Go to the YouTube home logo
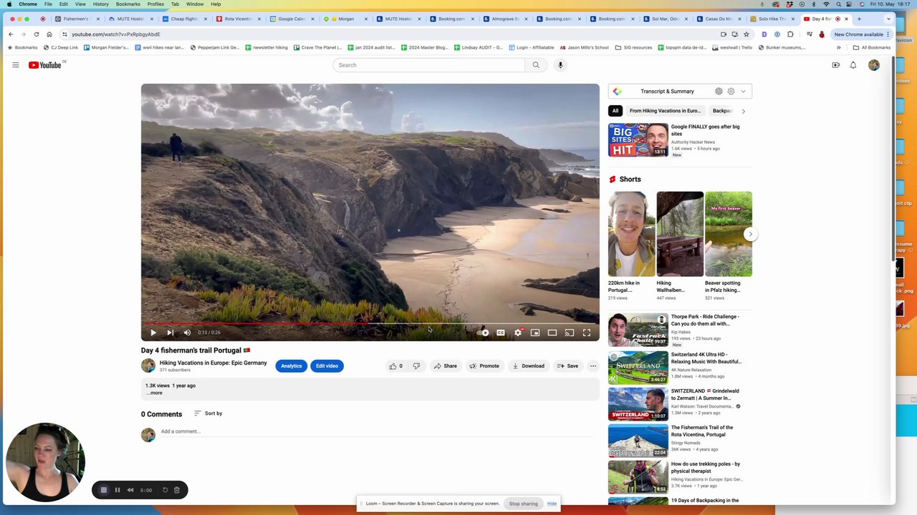The width and height of the screenshot is (917, 515). [x=44, y=65]
